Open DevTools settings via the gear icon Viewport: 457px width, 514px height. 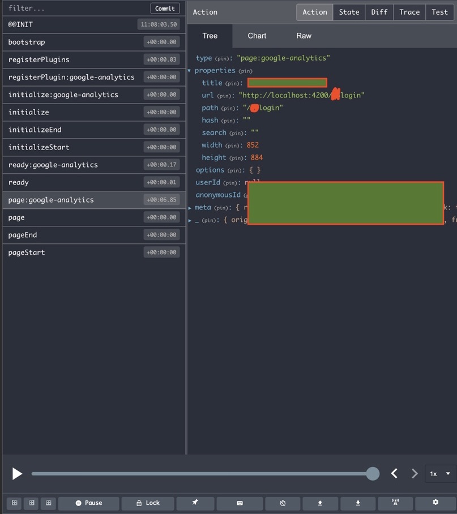pyautogui.click(x=435, y=503)
